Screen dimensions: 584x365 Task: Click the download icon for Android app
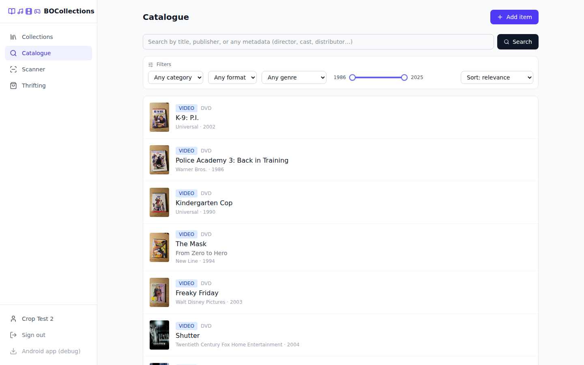pos(13,351)
